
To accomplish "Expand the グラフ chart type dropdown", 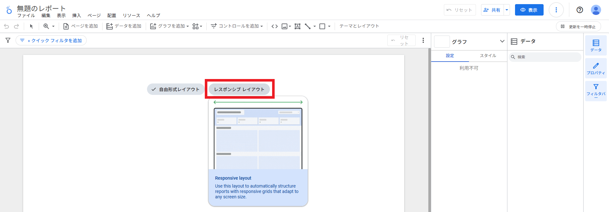I will (x=502, y=41).
